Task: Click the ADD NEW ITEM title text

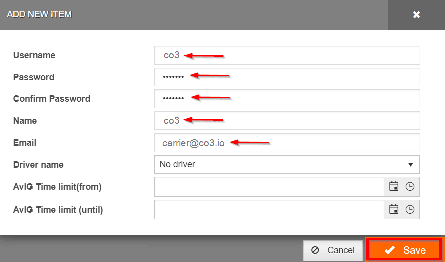Action: 39,14
